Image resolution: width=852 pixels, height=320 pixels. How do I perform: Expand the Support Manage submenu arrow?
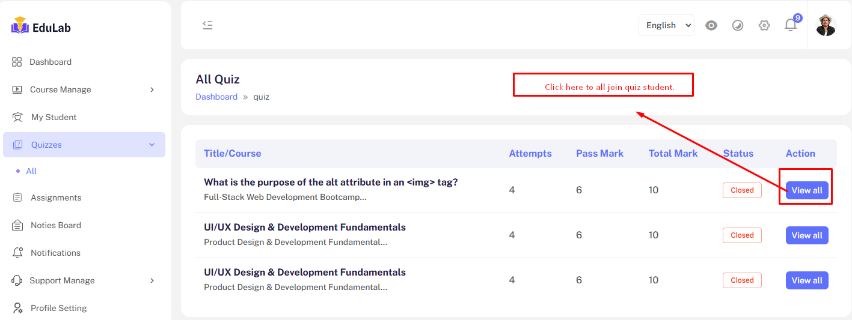152,280
